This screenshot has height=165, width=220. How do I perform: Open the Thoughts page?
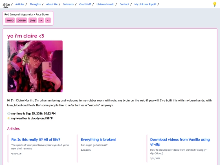point(35,4)
